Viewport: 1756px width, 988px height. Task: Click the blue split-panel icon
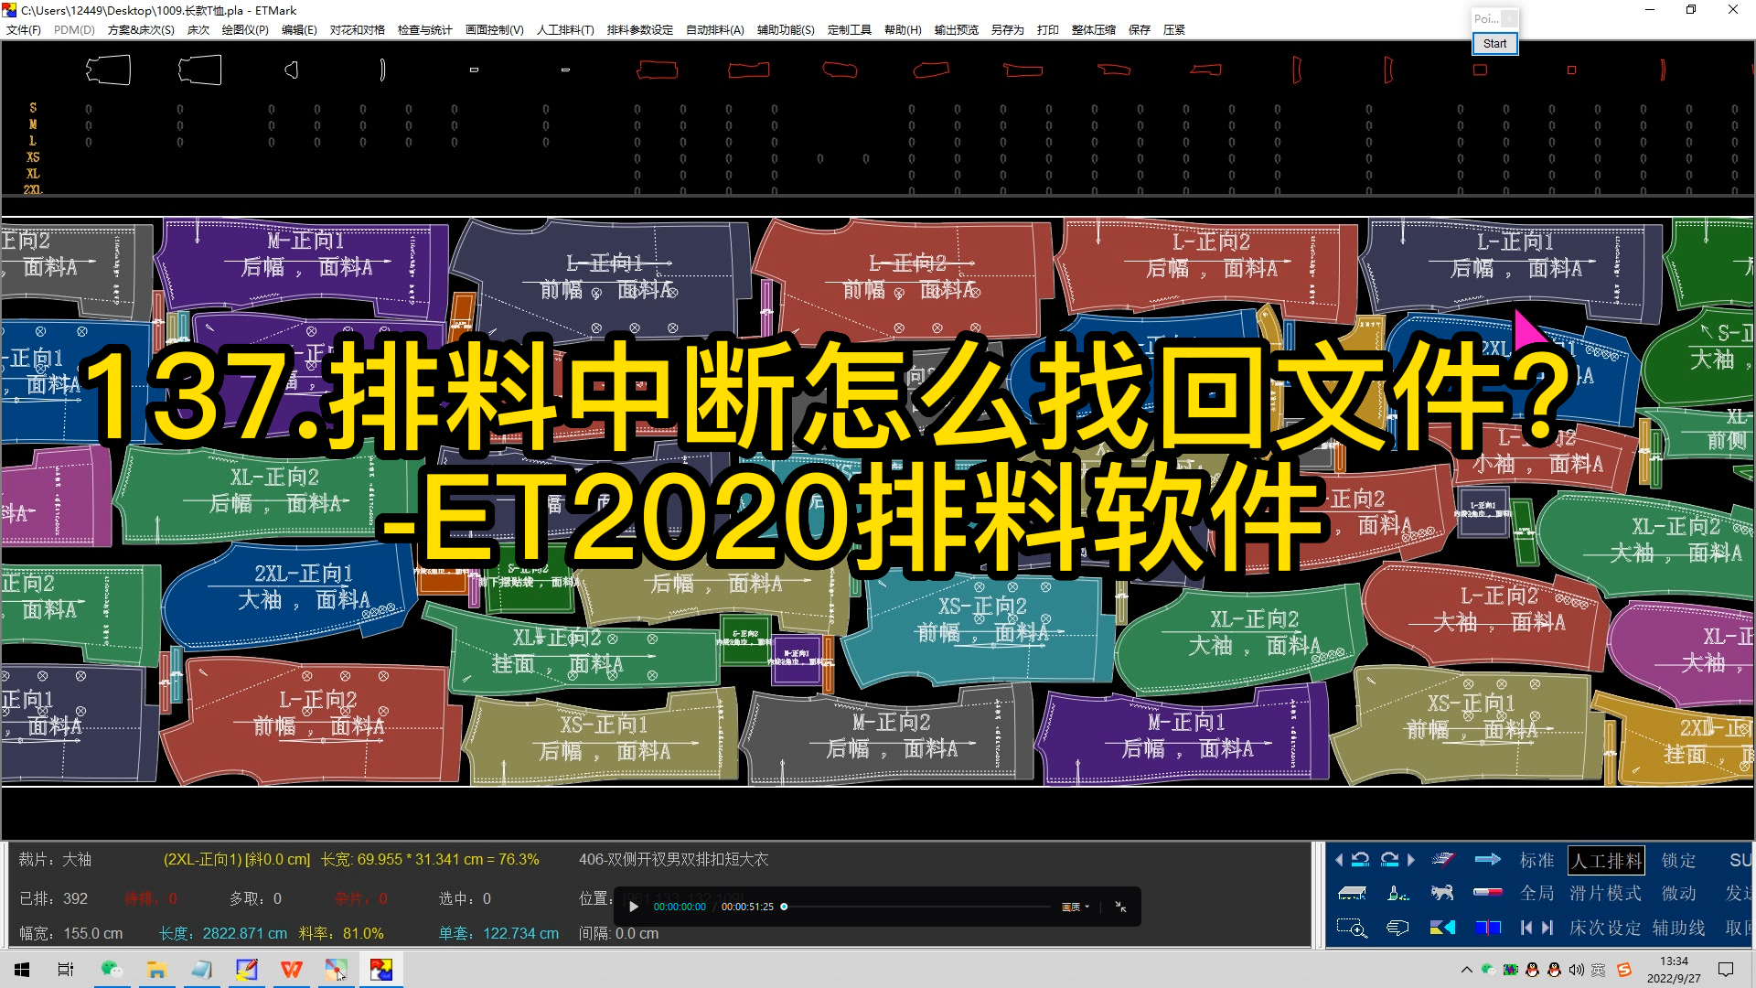(1488, 928)
